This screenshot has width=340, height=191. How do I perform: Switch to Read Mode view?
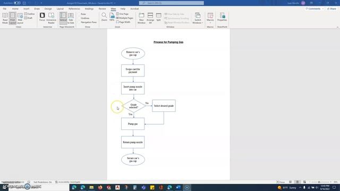coord(5,18)
